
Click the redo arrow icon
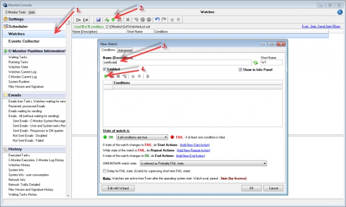point(164,19)
